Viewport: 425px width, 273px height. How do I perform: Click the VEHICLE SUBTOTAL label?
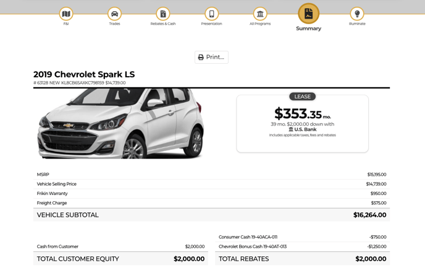(68, 215)
